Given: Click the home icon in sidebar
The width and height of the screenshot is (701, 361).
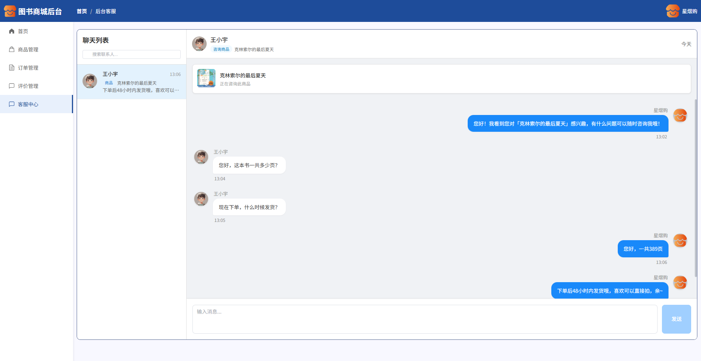Looking at the screenshot, I should click(x=12, y=31).
